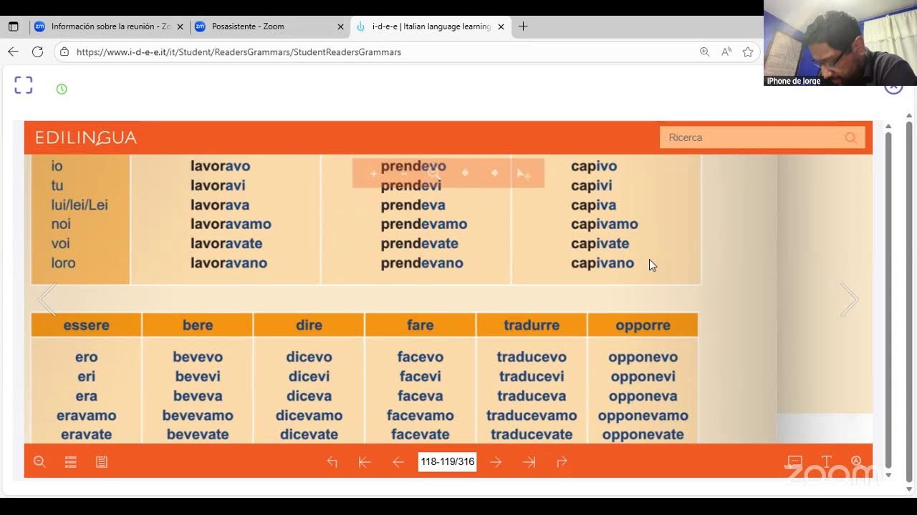This screenshot has width=917, height=515.
Task: Select the text tool T icon
Action: (826, 462)
